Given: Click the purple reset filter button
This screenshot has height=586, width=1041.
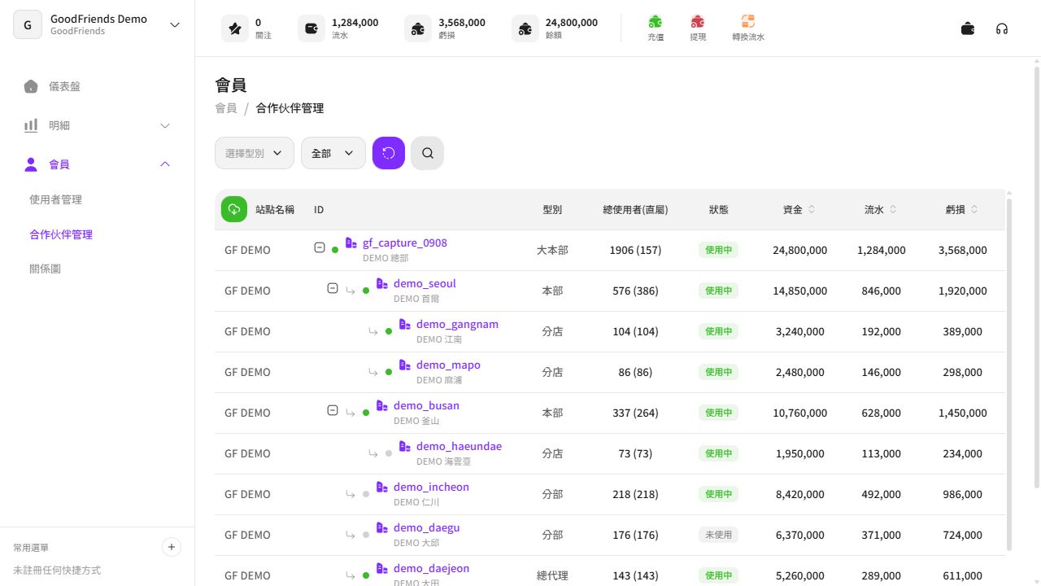Looking at the screenshot, I should pyautogui.click(x=389, y=153).
